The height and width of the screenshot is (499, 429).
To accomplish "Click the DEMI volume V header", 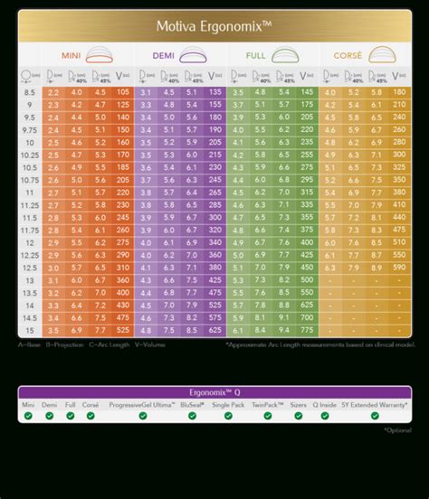I will pyautogui.click(x=215, y=76).
